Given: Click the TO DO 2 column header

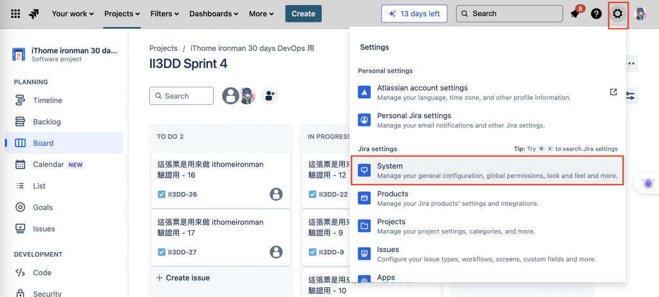Looking at the screenshot, I should point(170,136).
